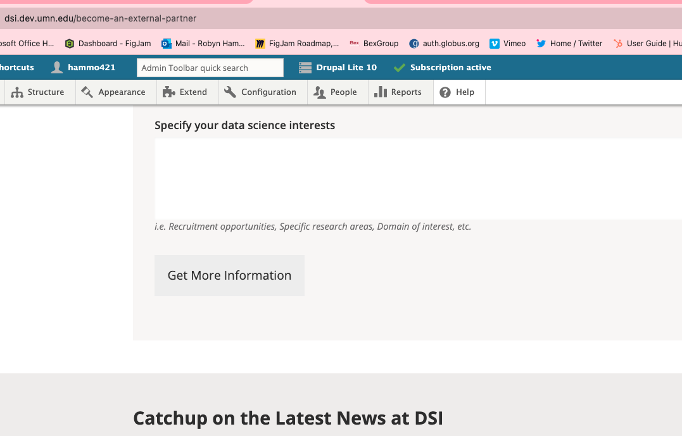Click the Reports bar chart icon

coord(381,92)
